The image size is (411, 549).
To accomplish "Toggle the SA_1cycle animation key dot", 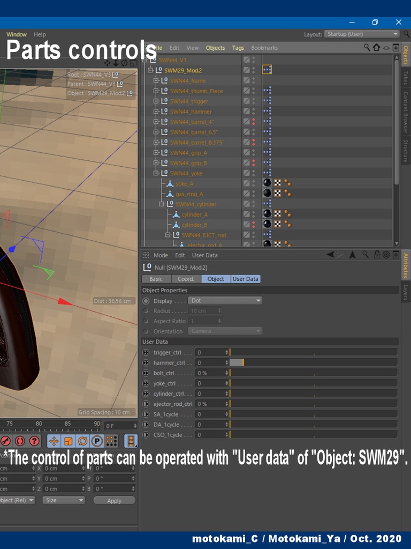I will point(146,414).
